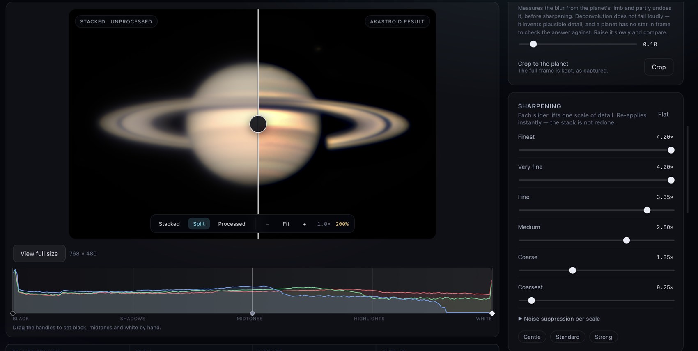Reset sharpening with Flat
The image size is (698, 351).
(x=663, y=114)
